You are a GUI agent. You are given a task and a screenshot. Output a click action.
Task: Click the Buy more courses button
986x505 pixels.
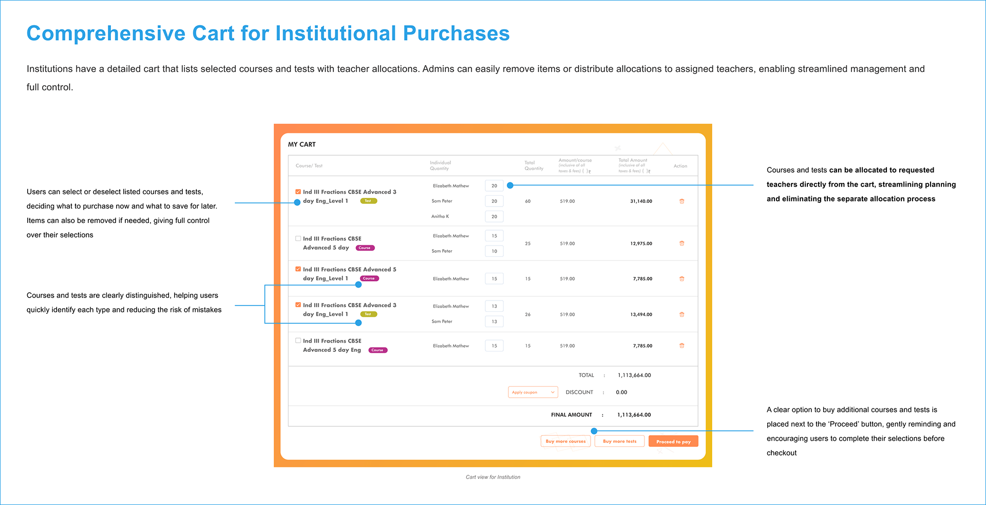point(565,441)
